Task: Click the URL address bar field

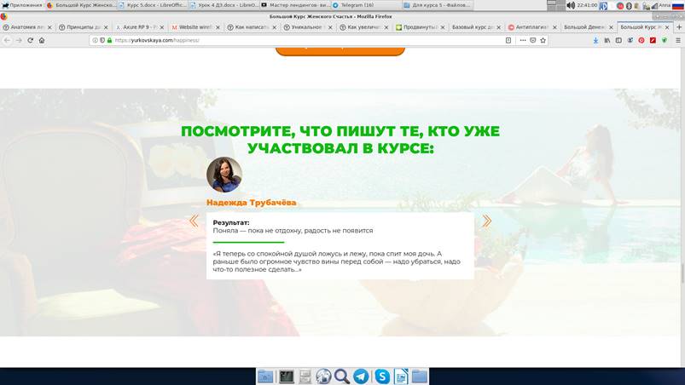Action: pos(299,40)
